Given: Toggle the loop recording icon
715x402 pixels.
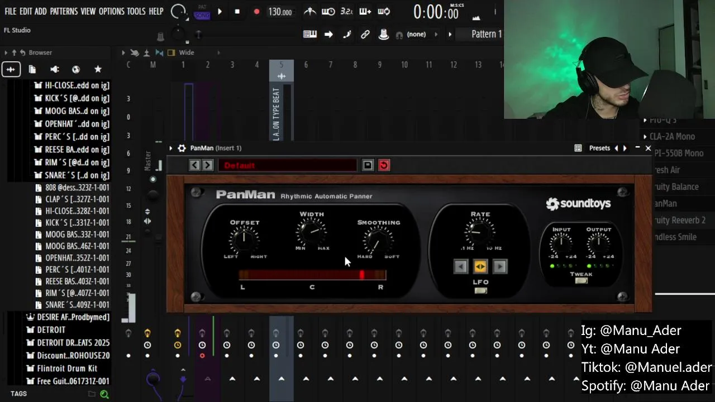Looking at the screenshot, I should pos(384,11).
